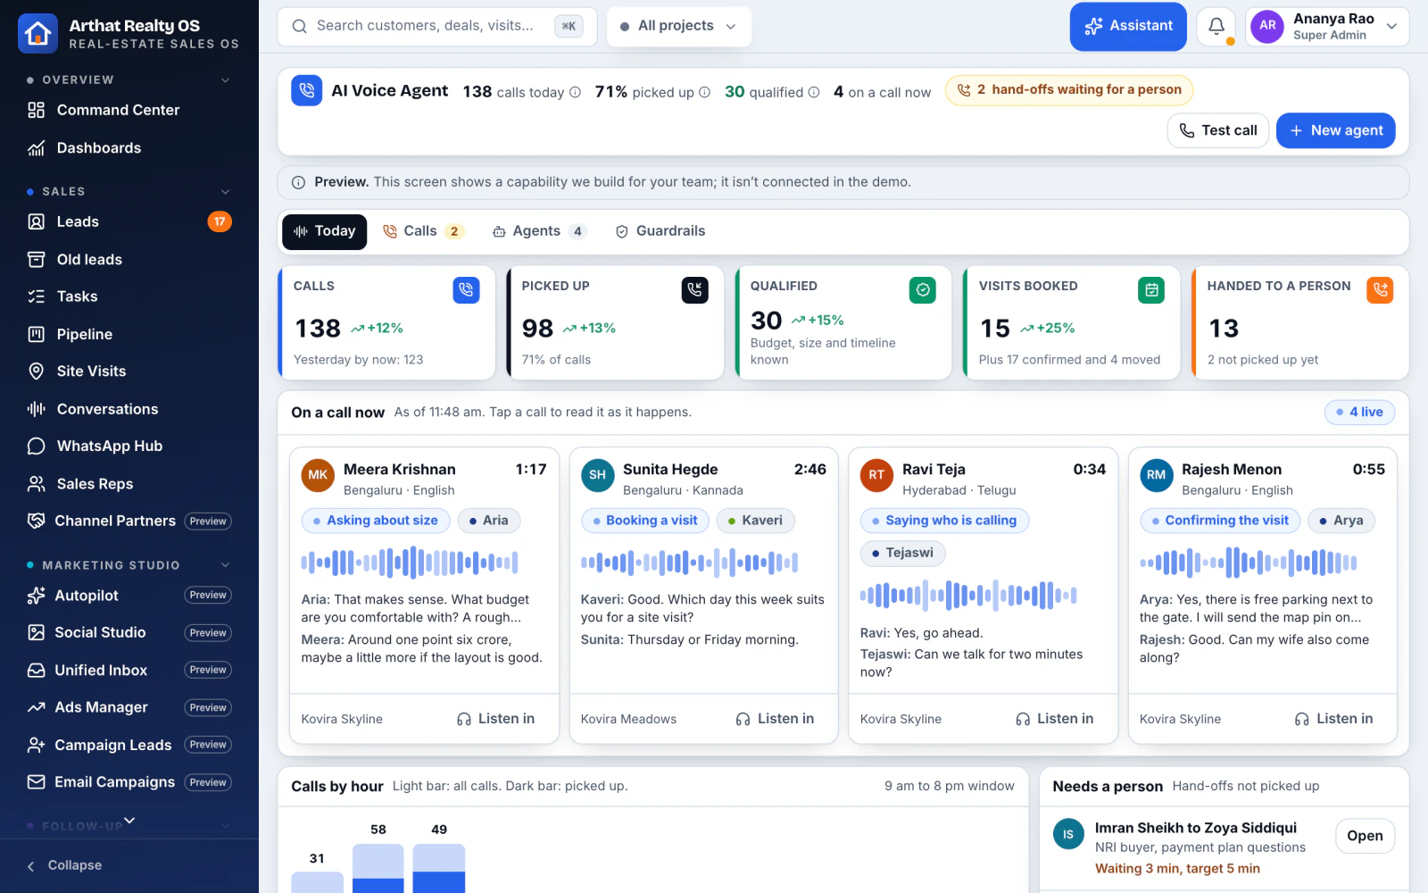Image resolution: width=1428 pixels, height=893 pixels.
Task: Switch to the Today tab
Action: (x=325, y=231)
